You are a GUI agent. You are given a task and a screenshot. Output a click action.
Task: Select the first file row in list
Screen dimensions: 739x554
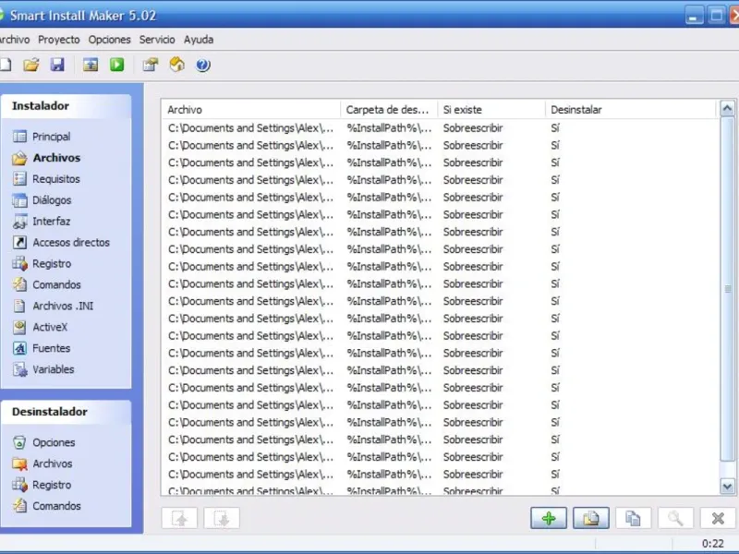441,128
